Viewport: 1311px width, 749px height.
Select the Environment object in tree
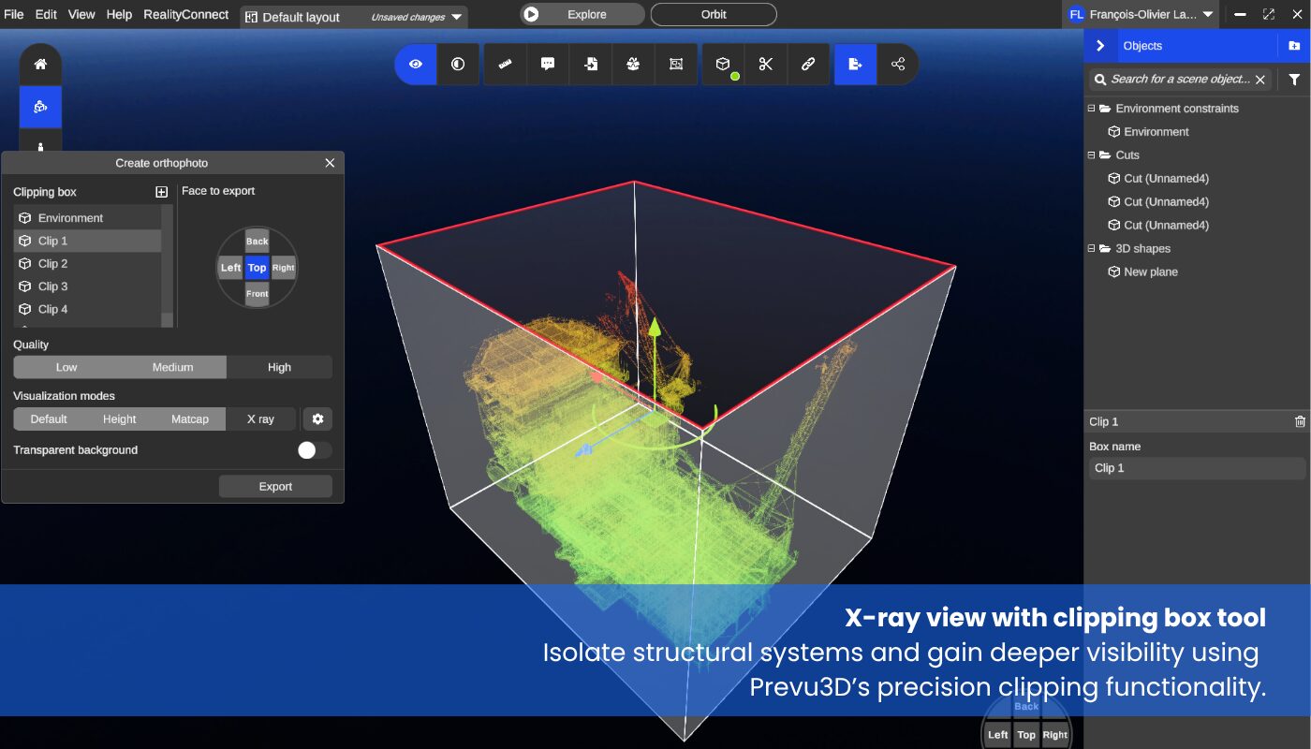[1148, 132]
